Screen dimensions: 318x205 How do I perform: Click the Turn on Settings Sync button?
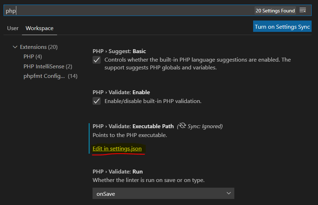tap(282, 26)
